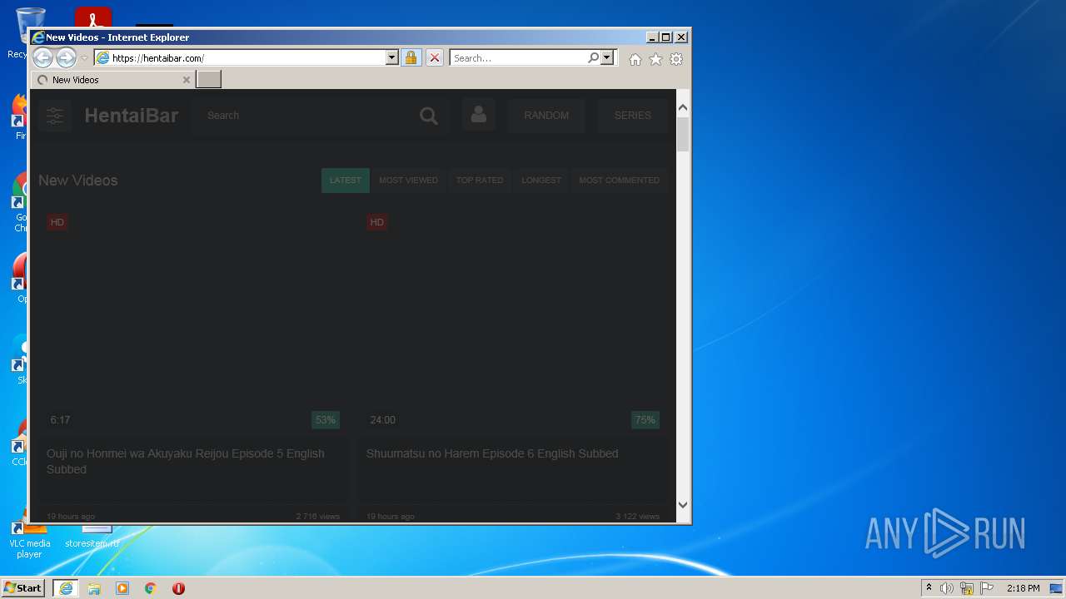Open the security lock report icon
This screenshot has height=599, width=1066.
pyautogui.click(x=411, y=58)
